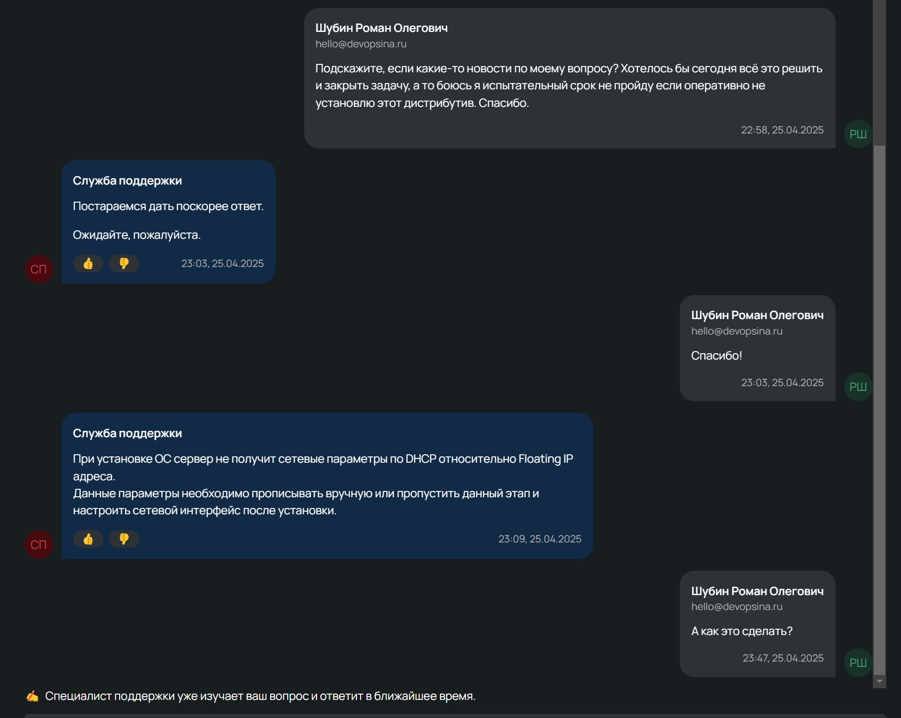Viewport: 901px width, 718px height.
Task: Open the РШ avatar beside the "Спасибо!" message
Action: click(x=857, y=387)
